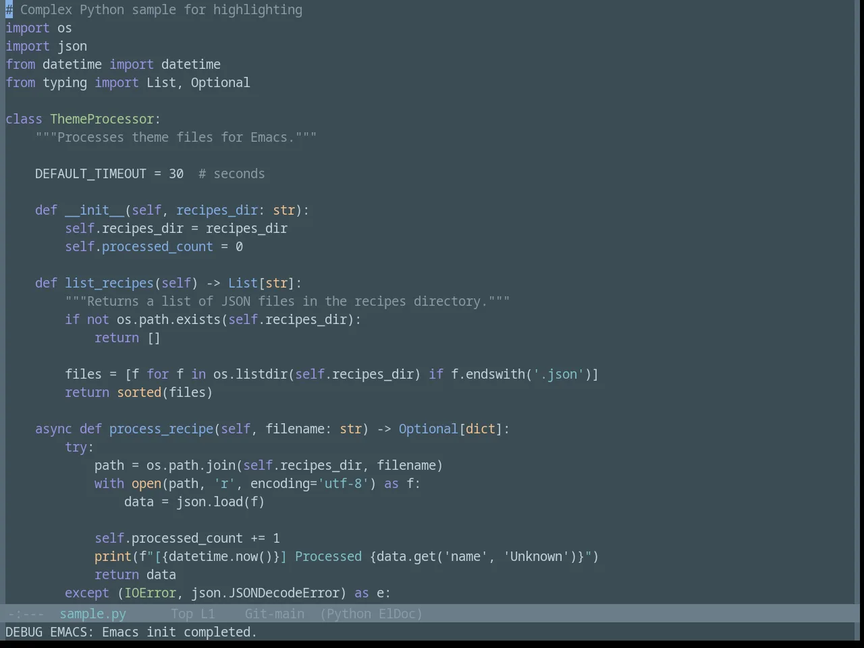Click the 'import os' line
The image size is (864, 648).
tap(38, 28)
